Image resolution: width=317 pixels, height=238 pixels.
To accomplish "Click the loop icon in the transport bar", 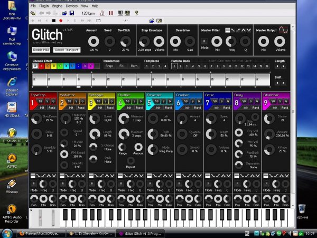I will tap(98, 21).
